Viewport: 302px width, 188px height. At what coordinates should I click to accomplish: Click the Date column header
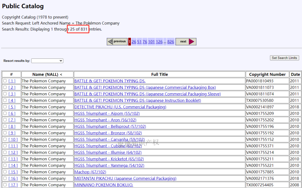click(296, 74)
